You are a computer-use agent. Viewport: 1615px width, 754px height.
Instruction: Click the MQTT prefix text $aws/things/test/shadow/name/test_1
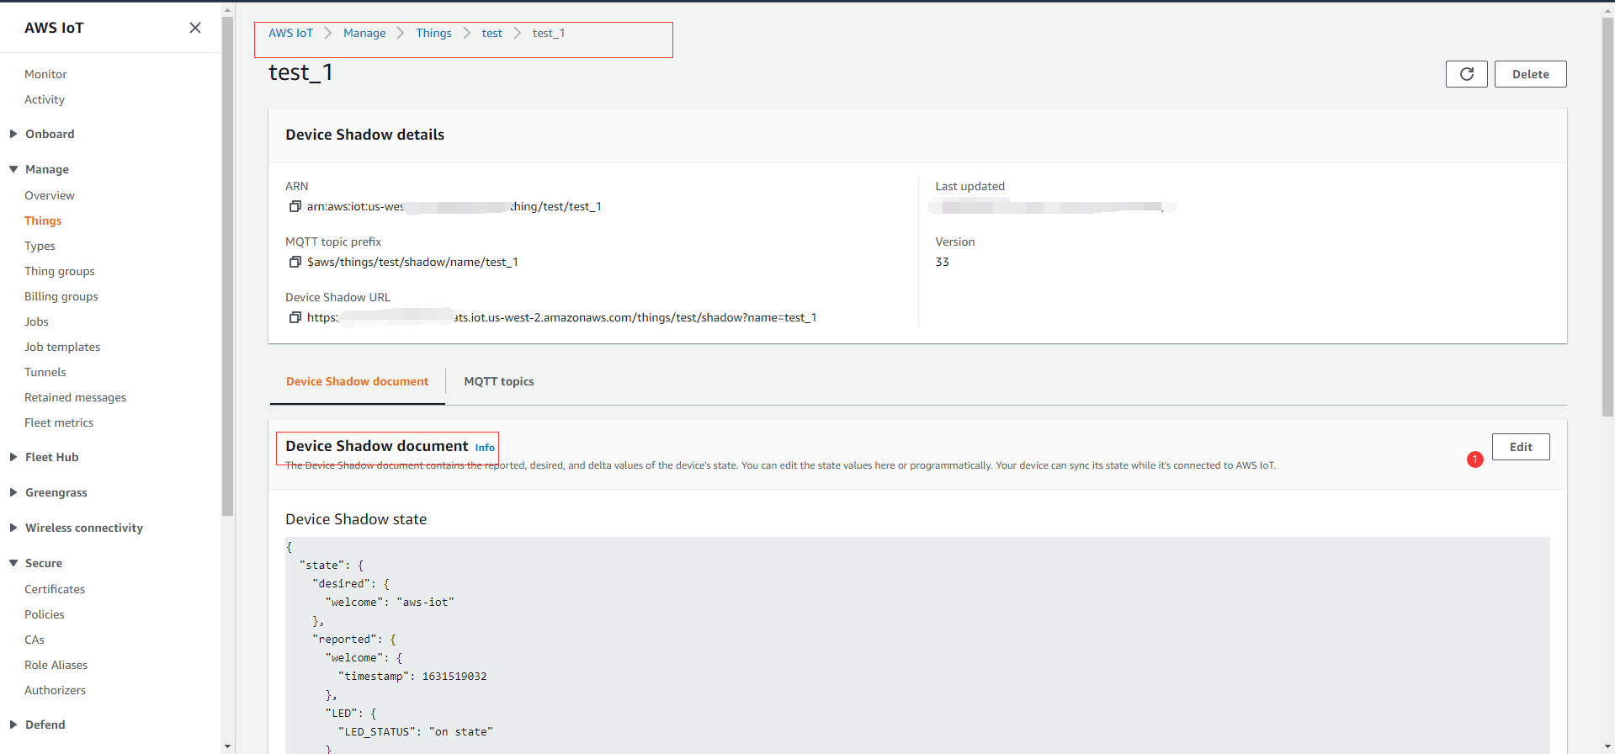pyautogui.click(x=412, y=262)
